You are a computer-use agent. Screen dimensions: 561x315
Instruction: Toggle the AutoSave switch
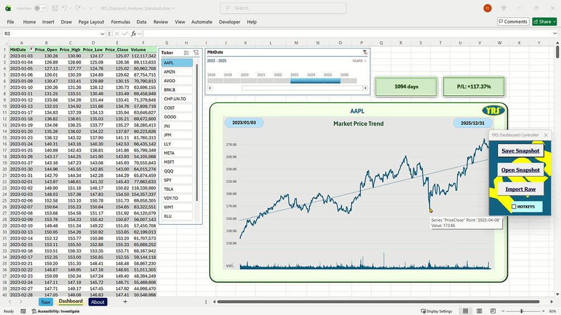[41, 8]
